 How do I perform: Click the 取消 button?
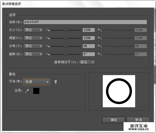click(138, 120)
